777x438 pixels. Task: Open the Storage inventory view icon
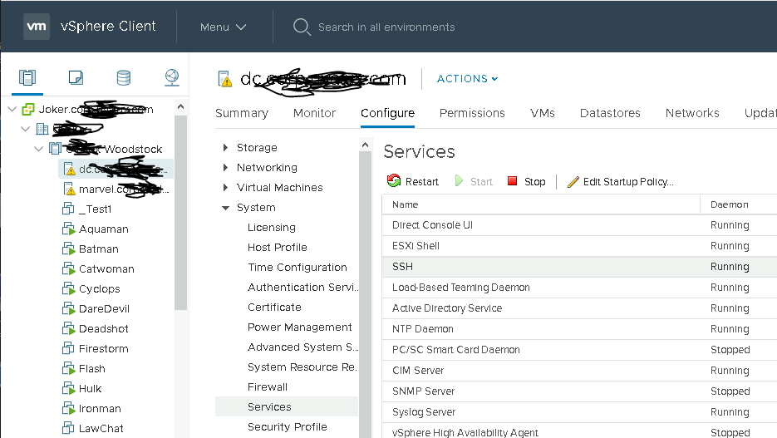point(123,78)
